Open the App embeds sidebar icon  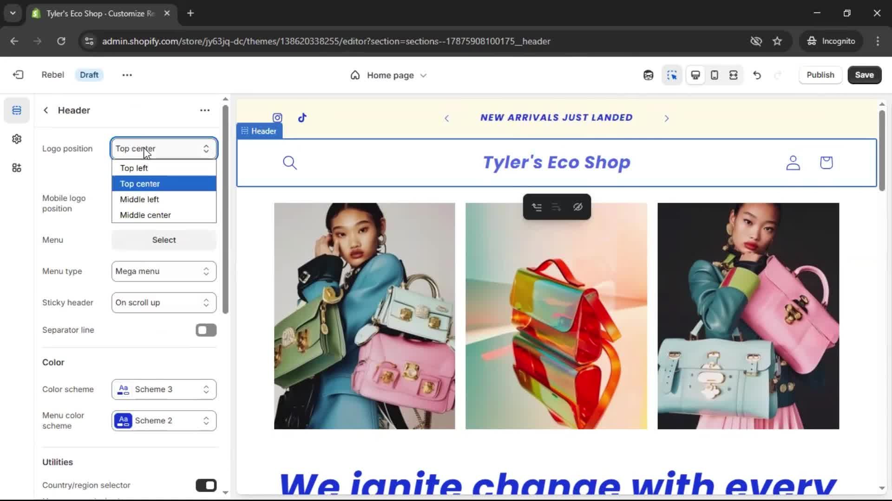(17, 168)
